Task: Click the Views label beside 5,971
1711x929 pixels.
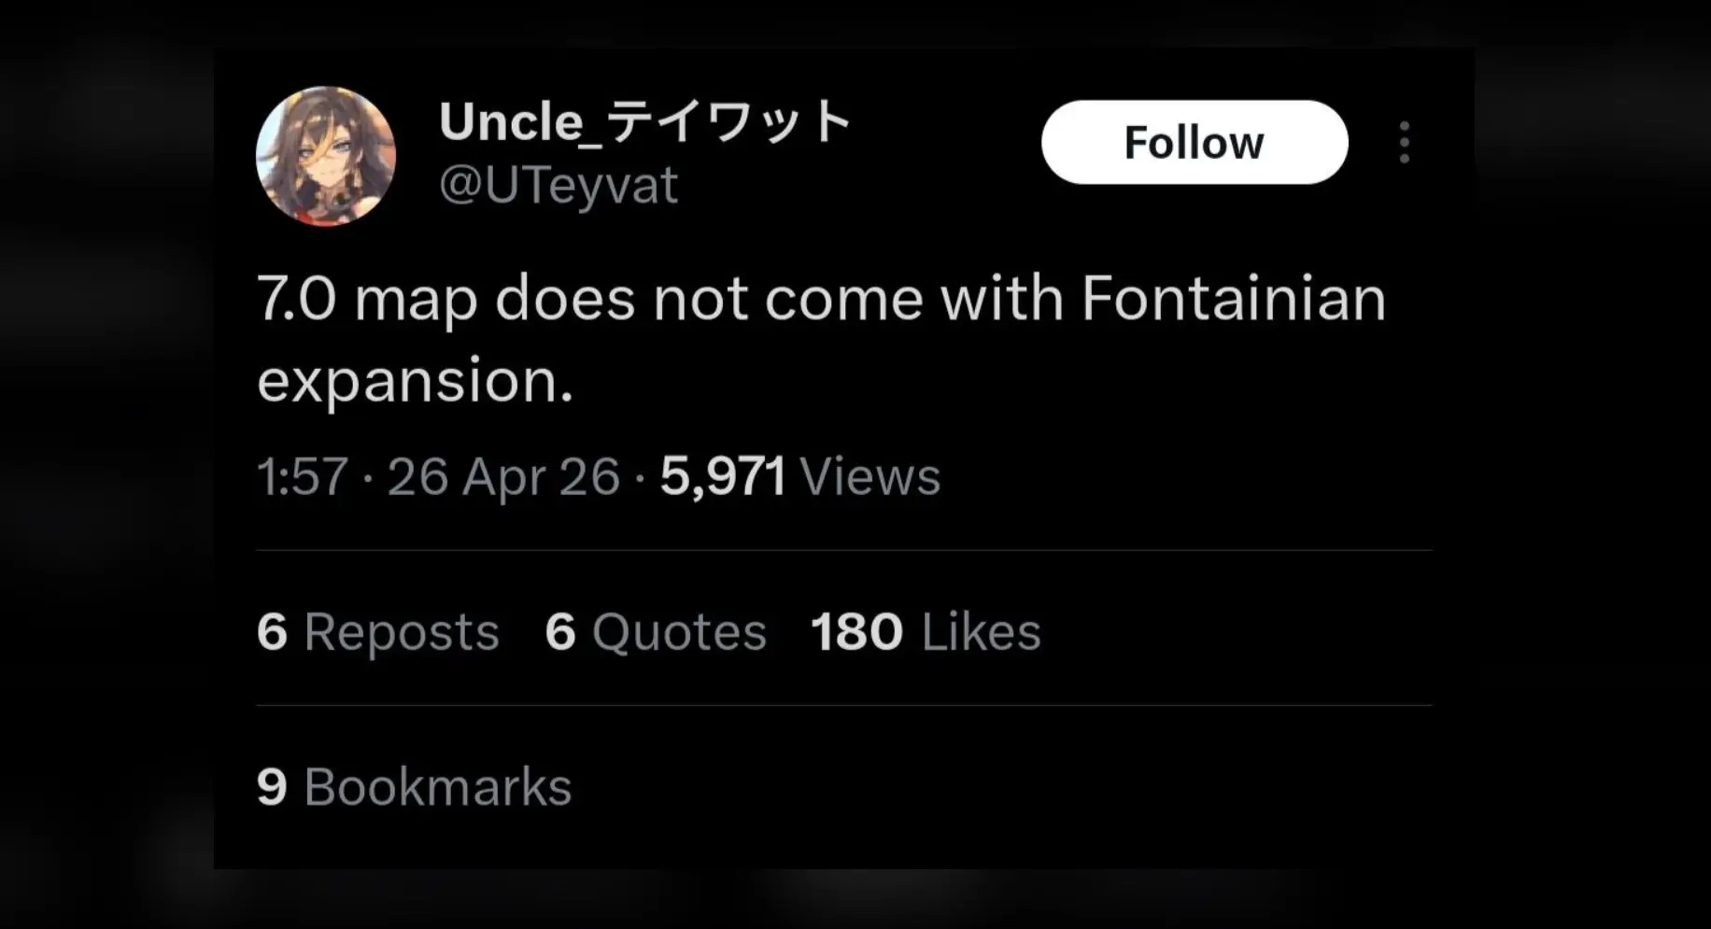Action: pos(870,477)
